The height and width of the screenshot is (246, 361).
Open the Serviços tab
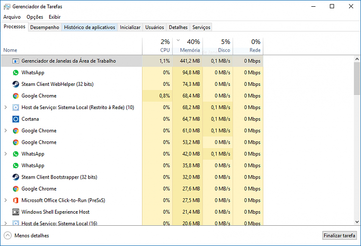click(201, 27)
